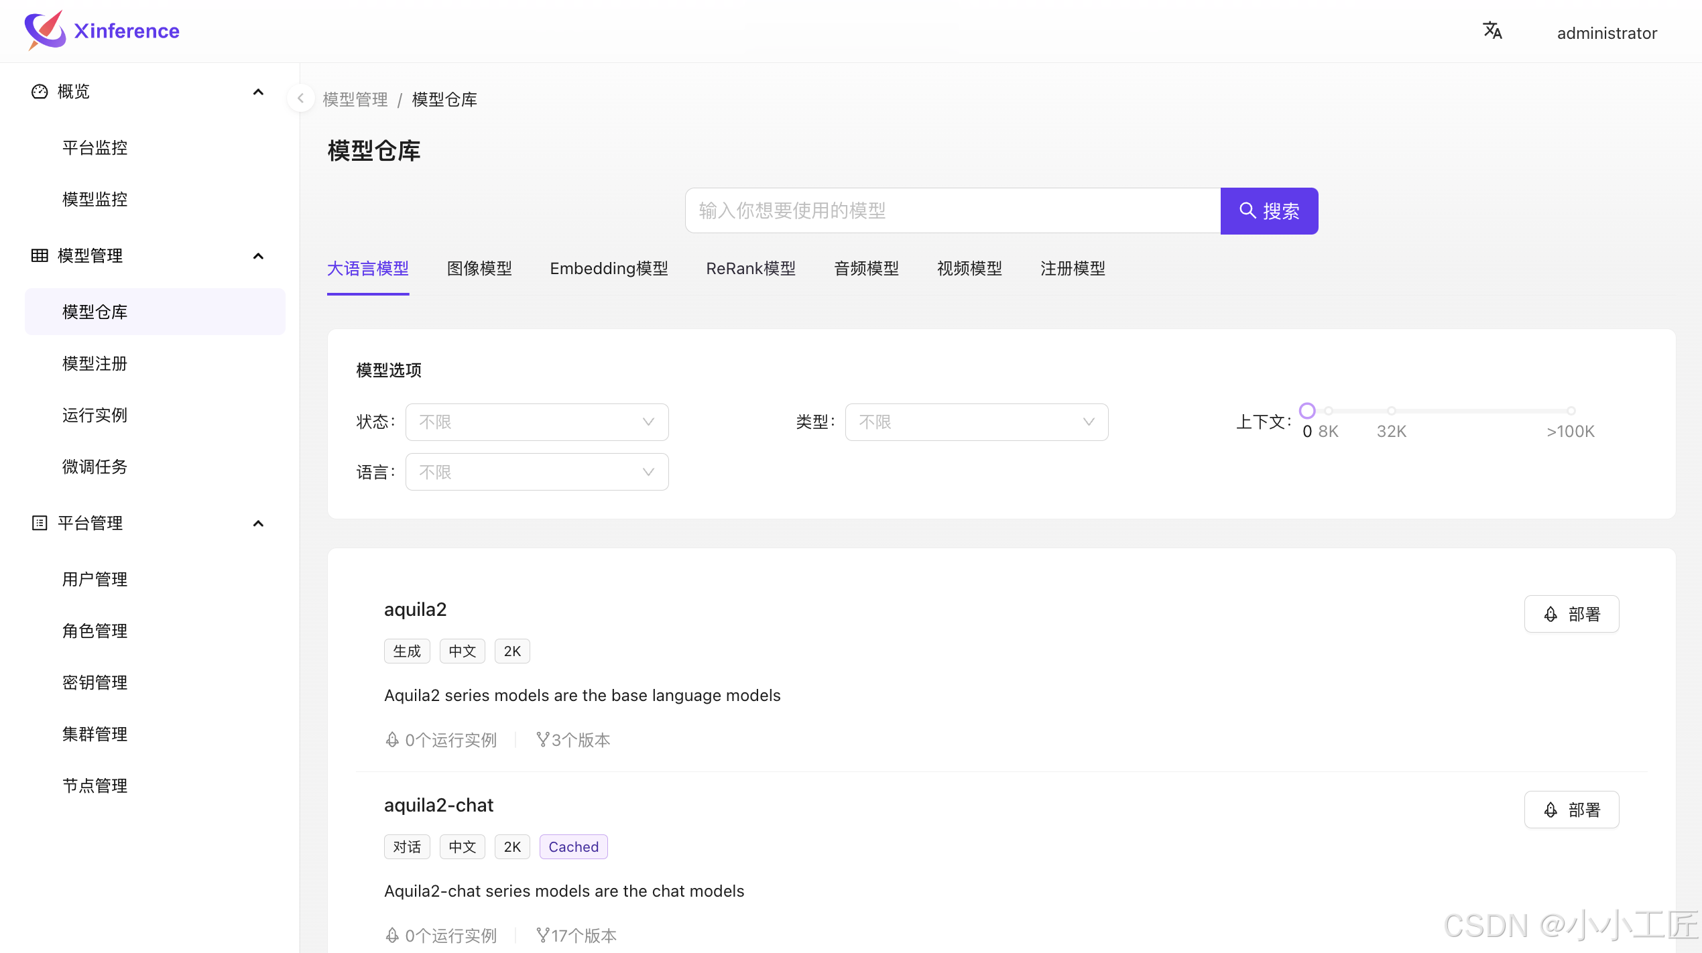Click the 概览 dashboard icon
Viewport: 1702px width, 953px height.
tap(40, 91)
